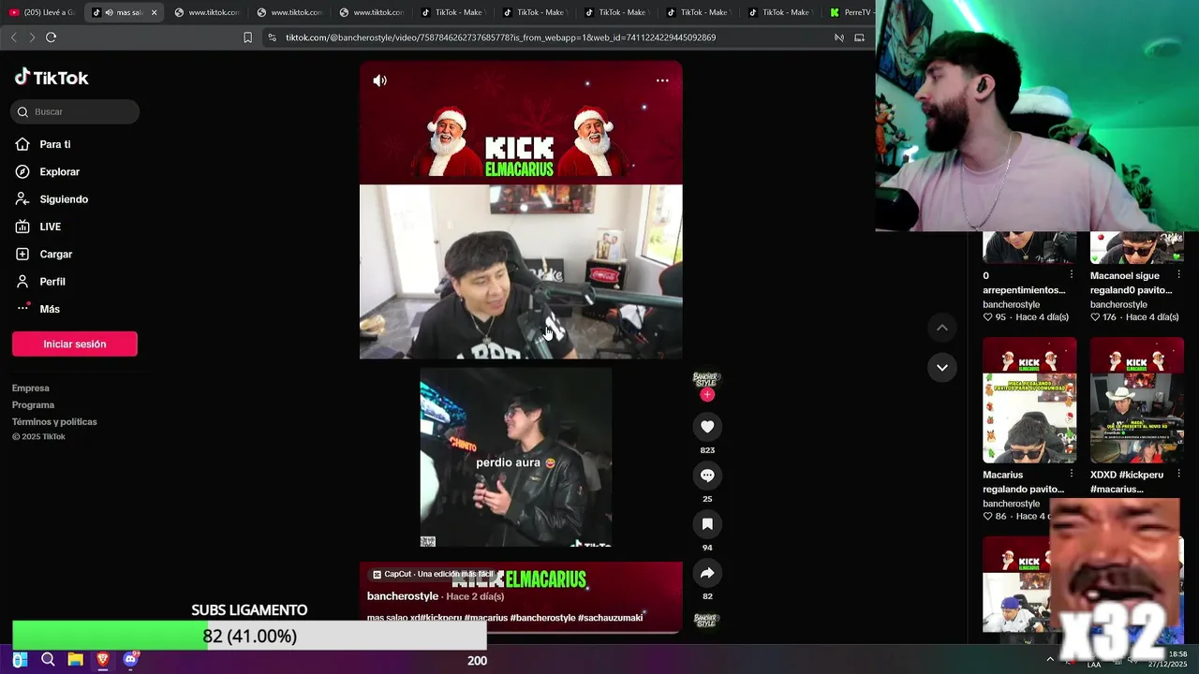Mute the video with the speaker icon
1199x674 pixels.
[379, 81]
